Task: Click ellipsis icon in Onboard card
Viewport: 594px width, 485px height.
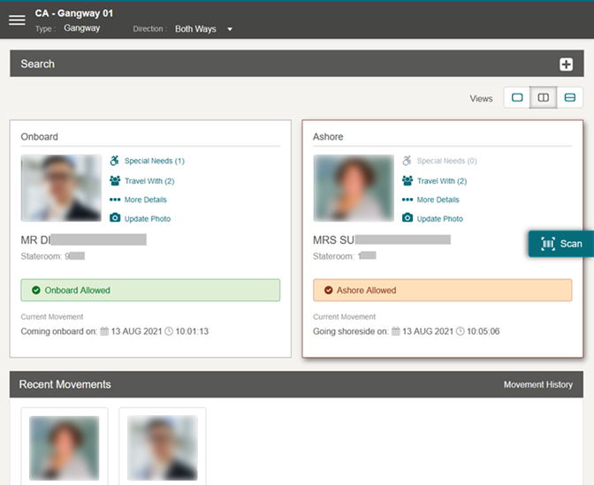Action: [x=115, y=200]
